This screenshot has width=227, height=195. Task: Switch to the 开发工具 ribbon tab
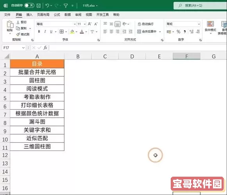coord(102,14)
